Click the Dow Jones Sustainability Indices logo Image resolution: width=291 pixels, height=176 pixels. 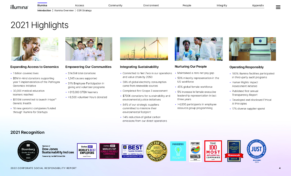click(x=58, y=151)
